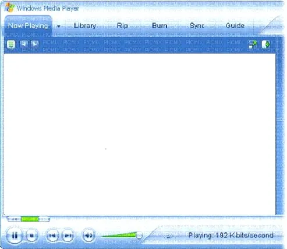
Task: Go to the Rip tab
Action: tap(122, 26)
